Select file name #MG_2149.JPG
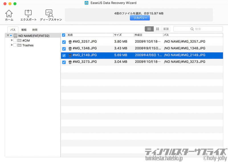 (85, 55)
